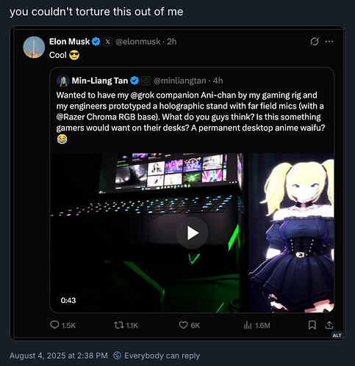Click the @Razer mention in the tweet
The width and height of the screenshot is (355, 366).
click(71, 117)
